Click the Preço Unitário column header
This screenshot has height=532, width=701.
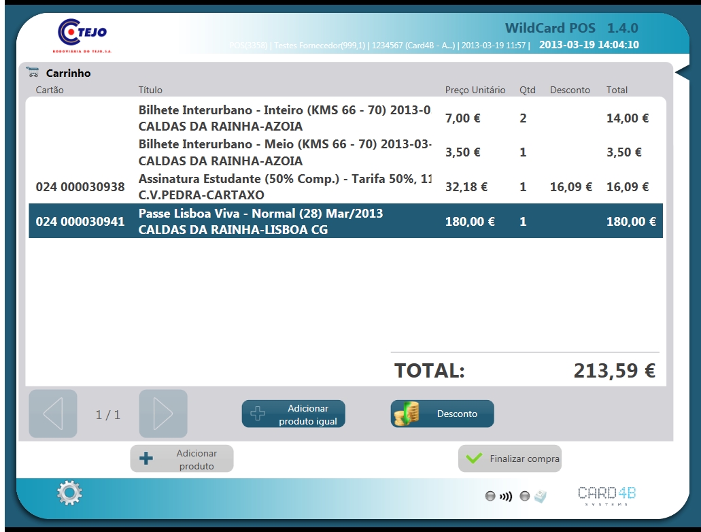click(475, 90)
